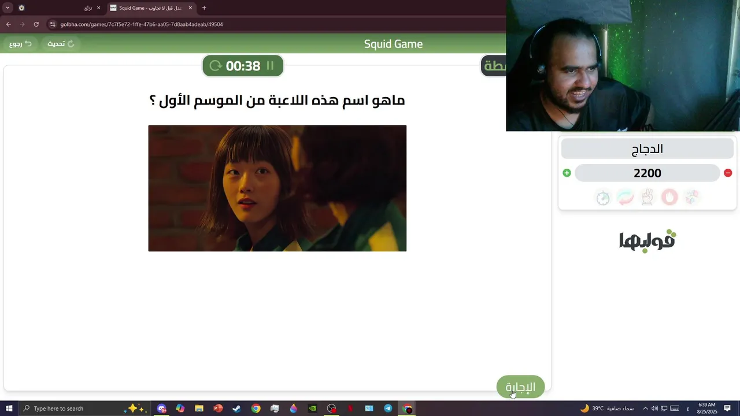Viewport: 740px width, 416px height.
Task: Open the clock showing 6:39 AM
Action: tap(707, 408)
